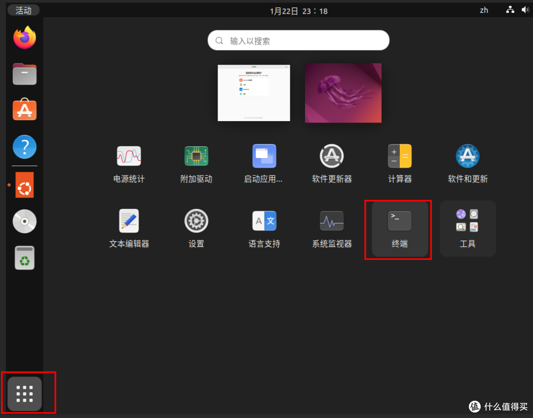This screenshot has height=418, width=533.
Task: Open the zh input source indicator
Action: tap(484, 10)
